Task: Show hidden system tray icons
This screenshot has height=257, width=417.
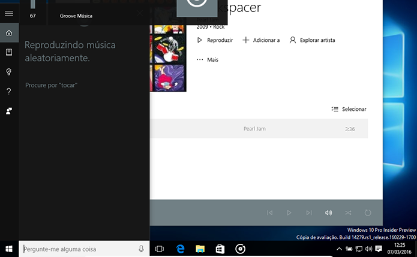Action: [339, 249]
